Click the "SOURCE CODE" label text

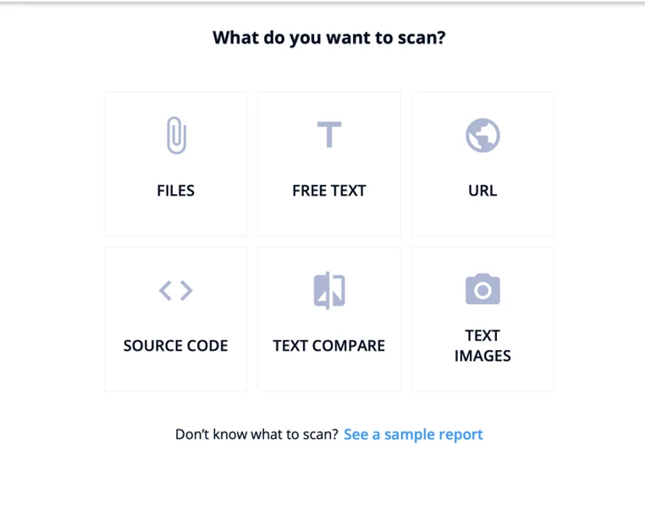175,345
